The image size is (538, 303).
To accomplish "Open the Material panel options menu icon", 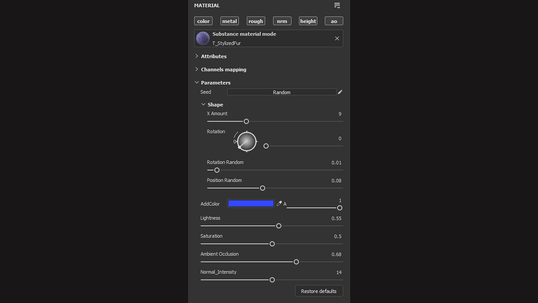I will point(337,5).
